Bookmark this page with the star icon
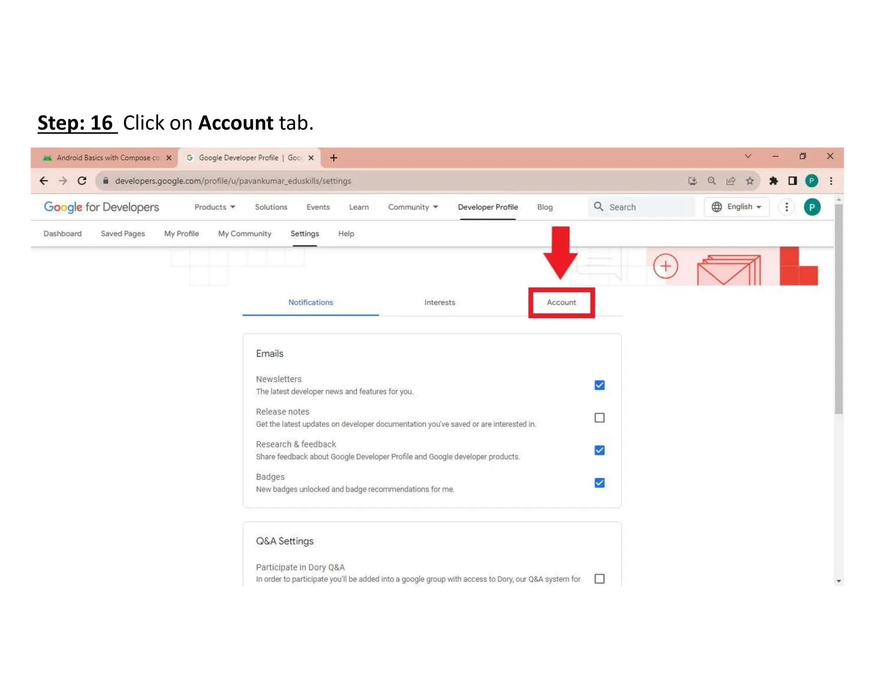The height and width of the screenshot is (691, 895). (x=750, y=181)
